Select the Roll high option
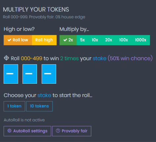 coord(44,40)
